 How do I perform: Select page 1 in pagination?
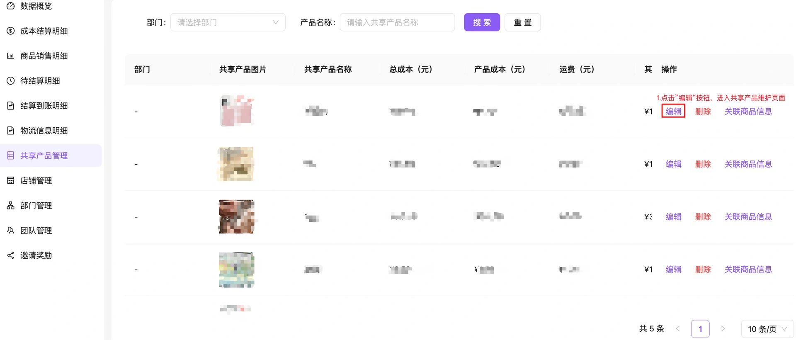click(700, 329)
